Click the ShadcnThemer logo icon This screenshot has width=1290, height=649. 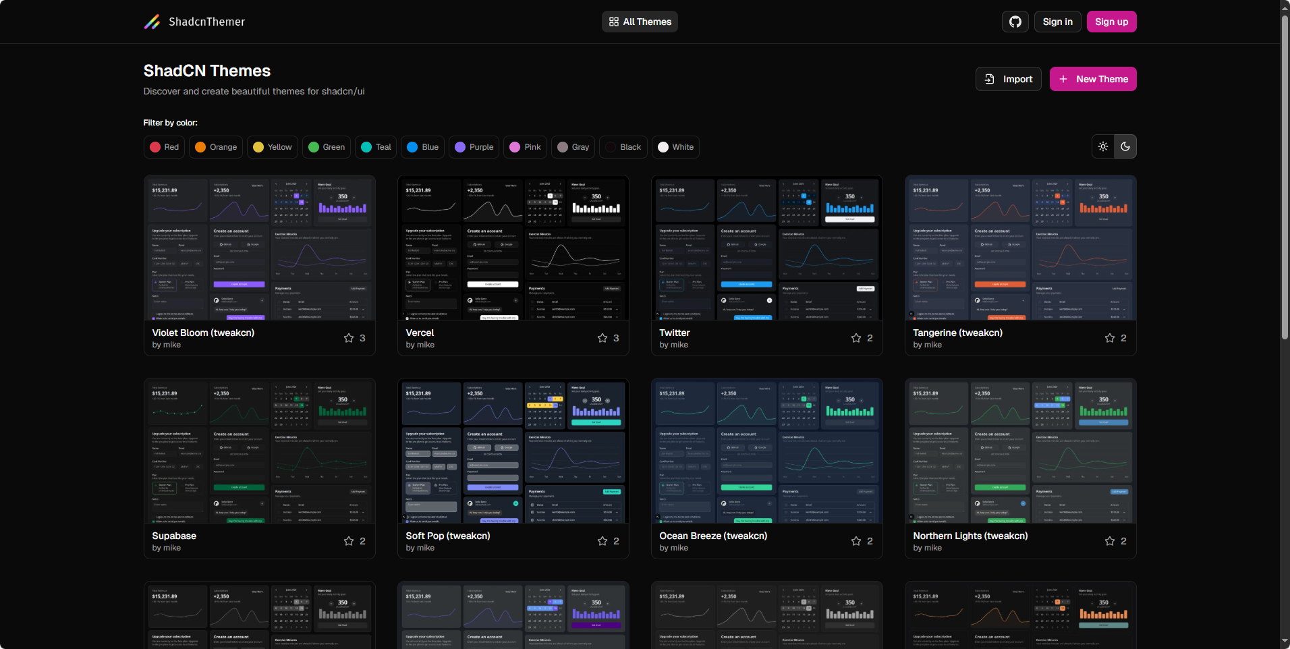[x=152, y=22]
